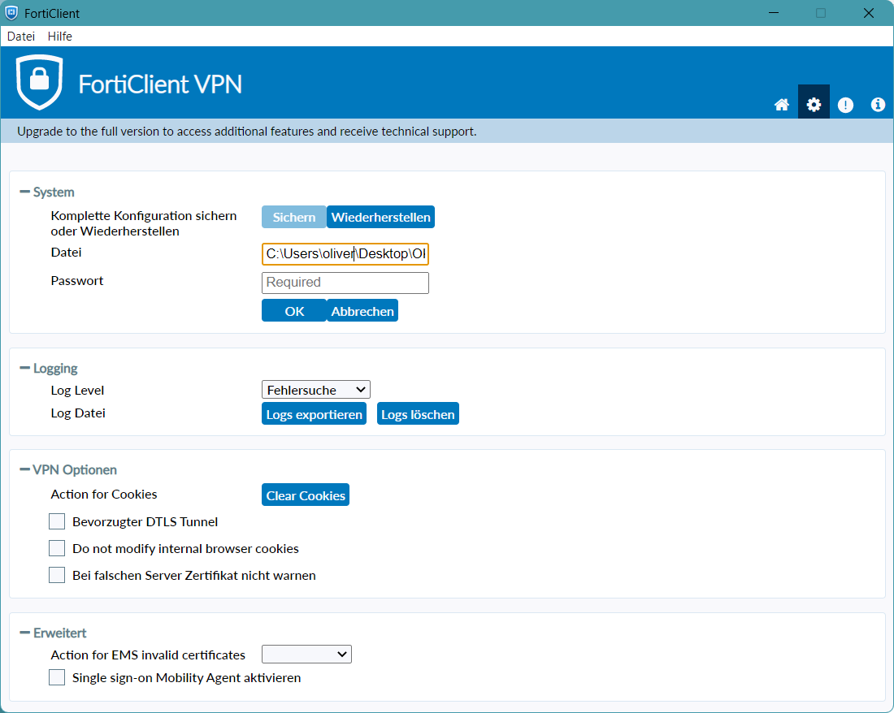Viewport: 894px width, 713px height.
Task: Open the settings gear icon
Action: (x=814, y=105)
